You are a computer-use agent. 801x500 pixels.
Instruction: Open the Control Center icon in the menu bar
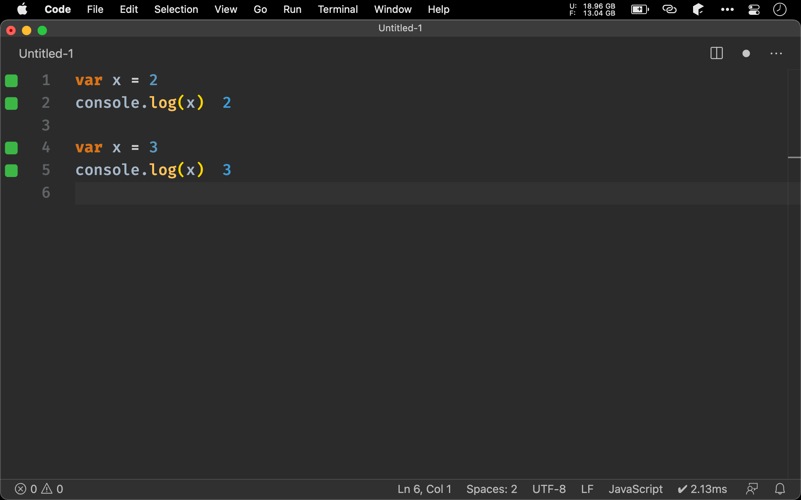754,9
